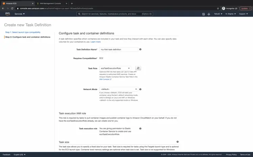The image size is (253, 157).
Task: Switch to the Amazon ECS tab
Action: coord(18,3)
